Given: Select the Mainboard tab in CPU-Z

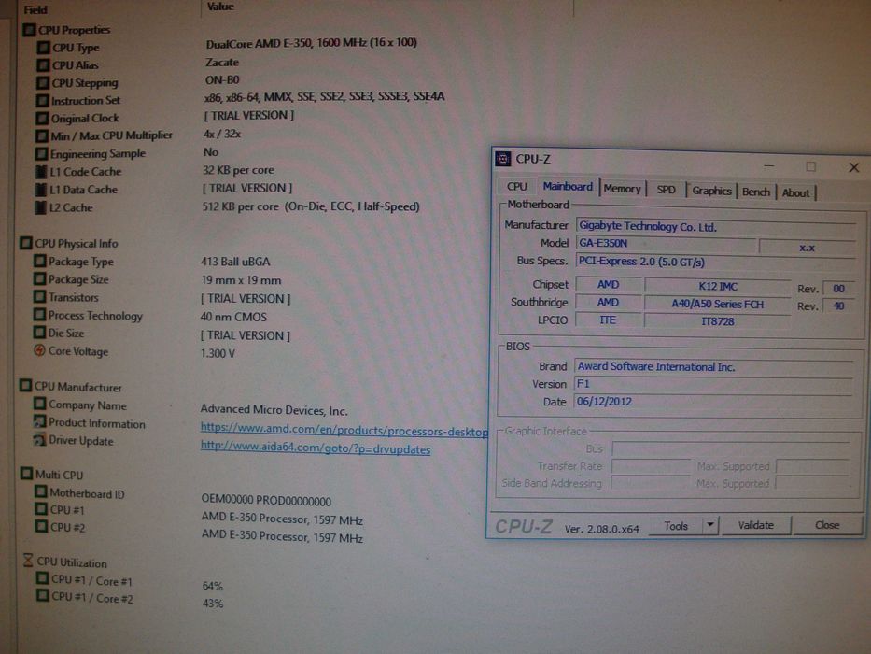Looking at the screenshot, I should [568, 186].
